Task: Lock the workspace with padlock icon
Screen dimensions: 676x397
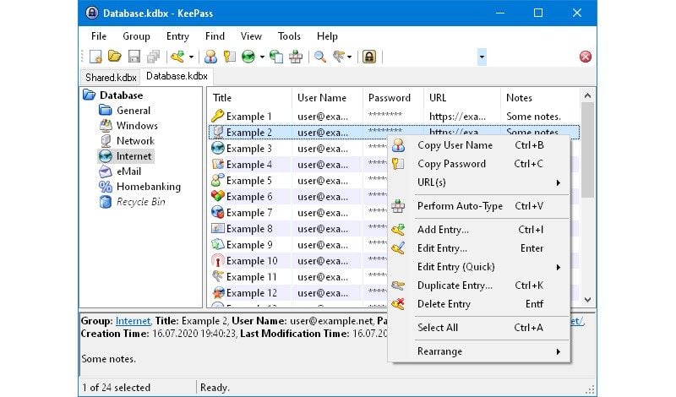Action: tap(369, 57)
